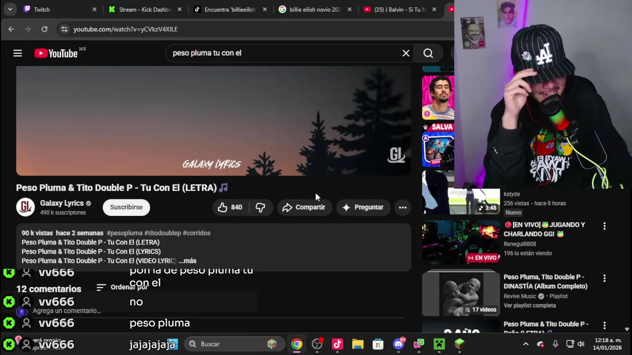632x355 pixels.
Task: Open the video player area
Action: [x=213, y=121]
